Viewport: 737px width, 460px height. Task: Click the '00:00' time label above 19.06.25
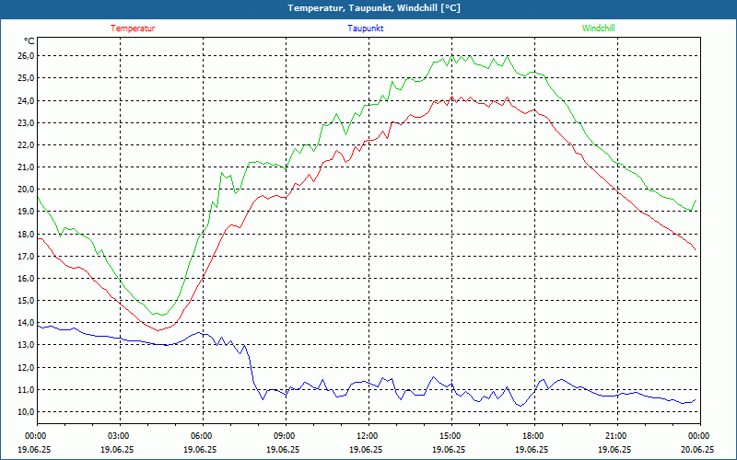coord(35,436)
